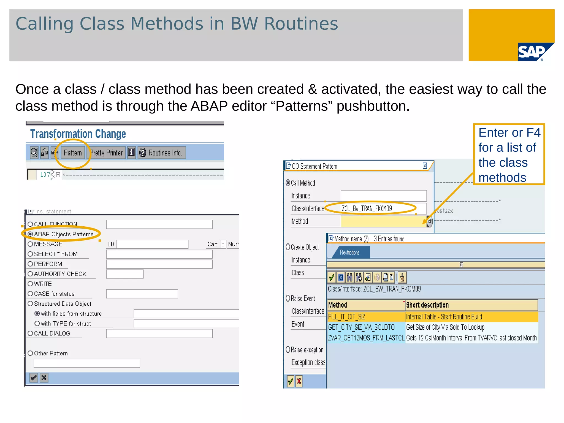Click the Short description column header

(472, 305)
